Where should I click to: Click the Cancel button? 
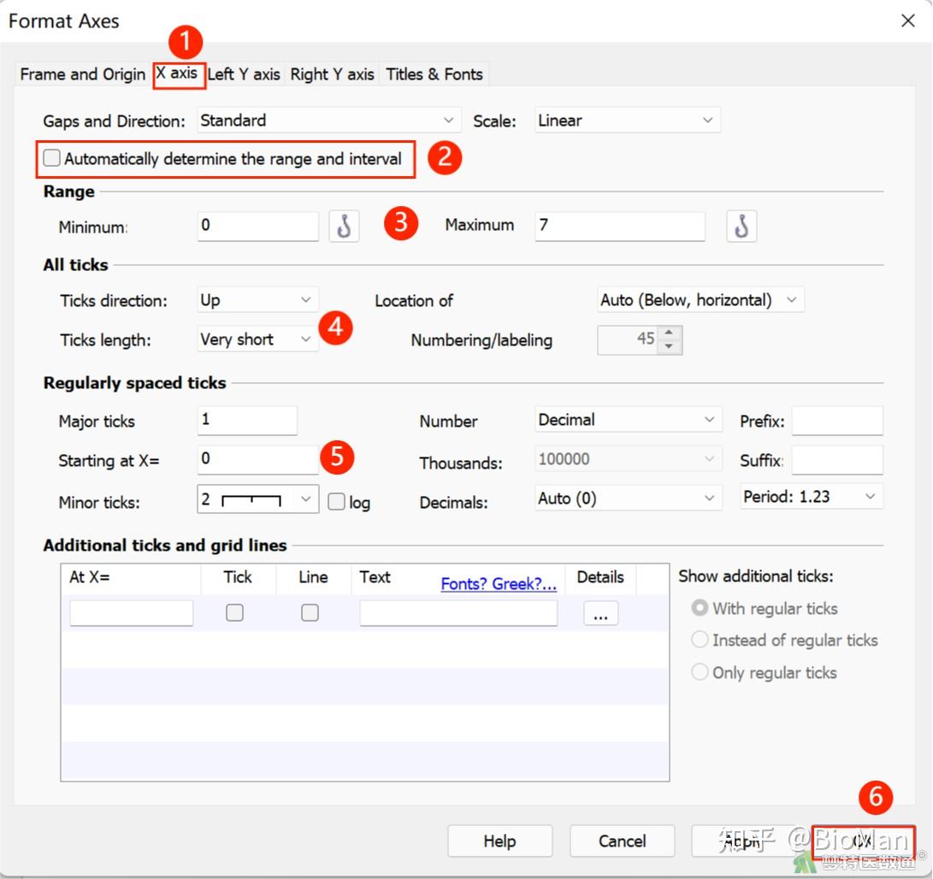coord(622,841)
